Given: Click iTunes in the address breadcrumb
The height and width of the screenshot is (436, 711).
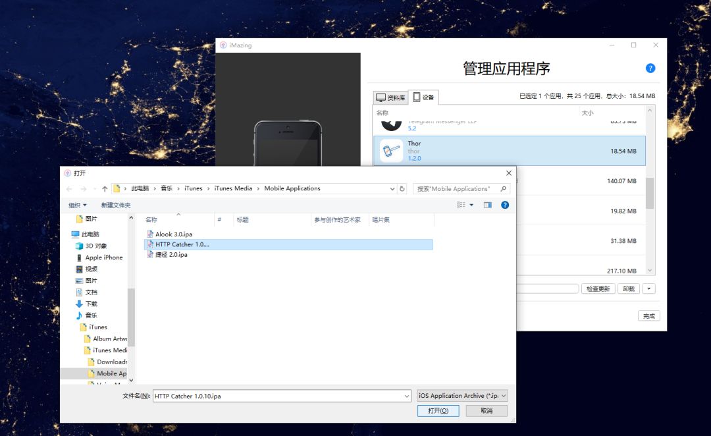Looking at the screenshot, I should tap(193, 188).
